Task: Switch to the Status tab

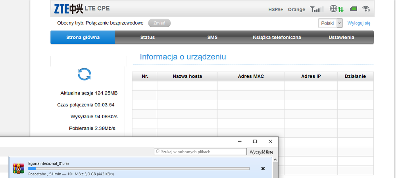Action: click(x=147, y=38)
